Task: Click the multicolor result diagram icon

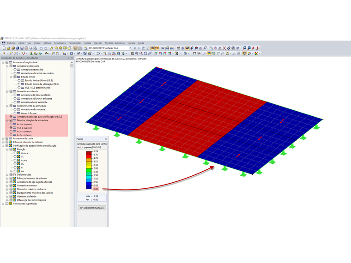Action: tap(256, 54)
